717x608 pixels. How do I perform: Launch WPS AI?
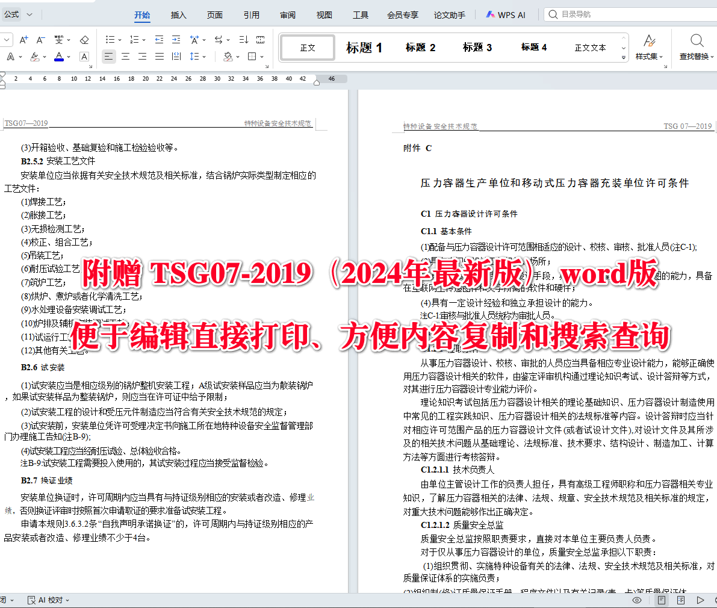(x=505, y=15)
